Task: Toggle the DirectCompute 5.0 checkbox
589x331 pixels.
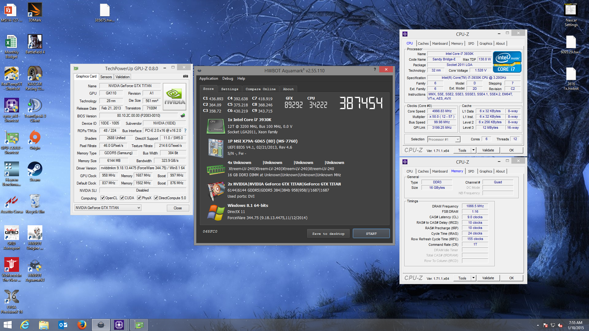Action: 156,198
